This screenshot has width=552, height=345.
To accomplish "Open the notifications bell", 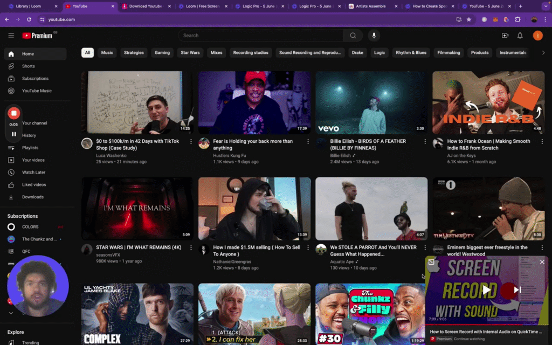I will (x=520, y=36).
